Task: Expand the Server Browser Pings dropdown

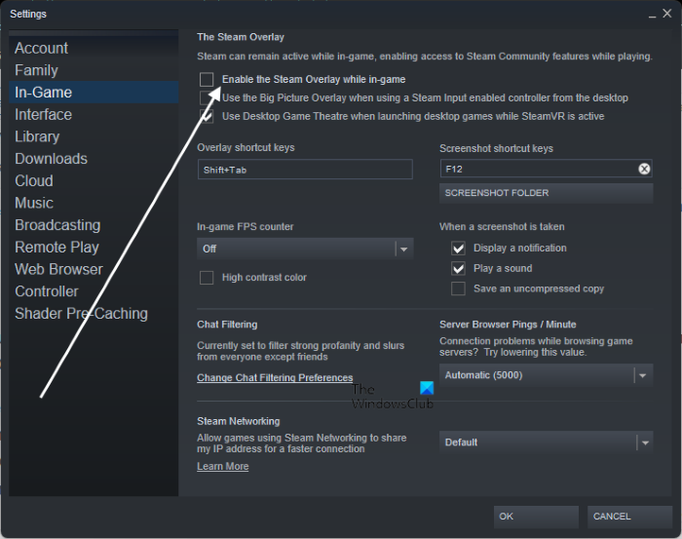Action: click(x=546, y=375)
